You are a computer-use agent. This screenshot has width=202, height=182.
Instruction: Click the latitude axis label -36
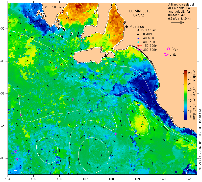[x=2, y=61]
